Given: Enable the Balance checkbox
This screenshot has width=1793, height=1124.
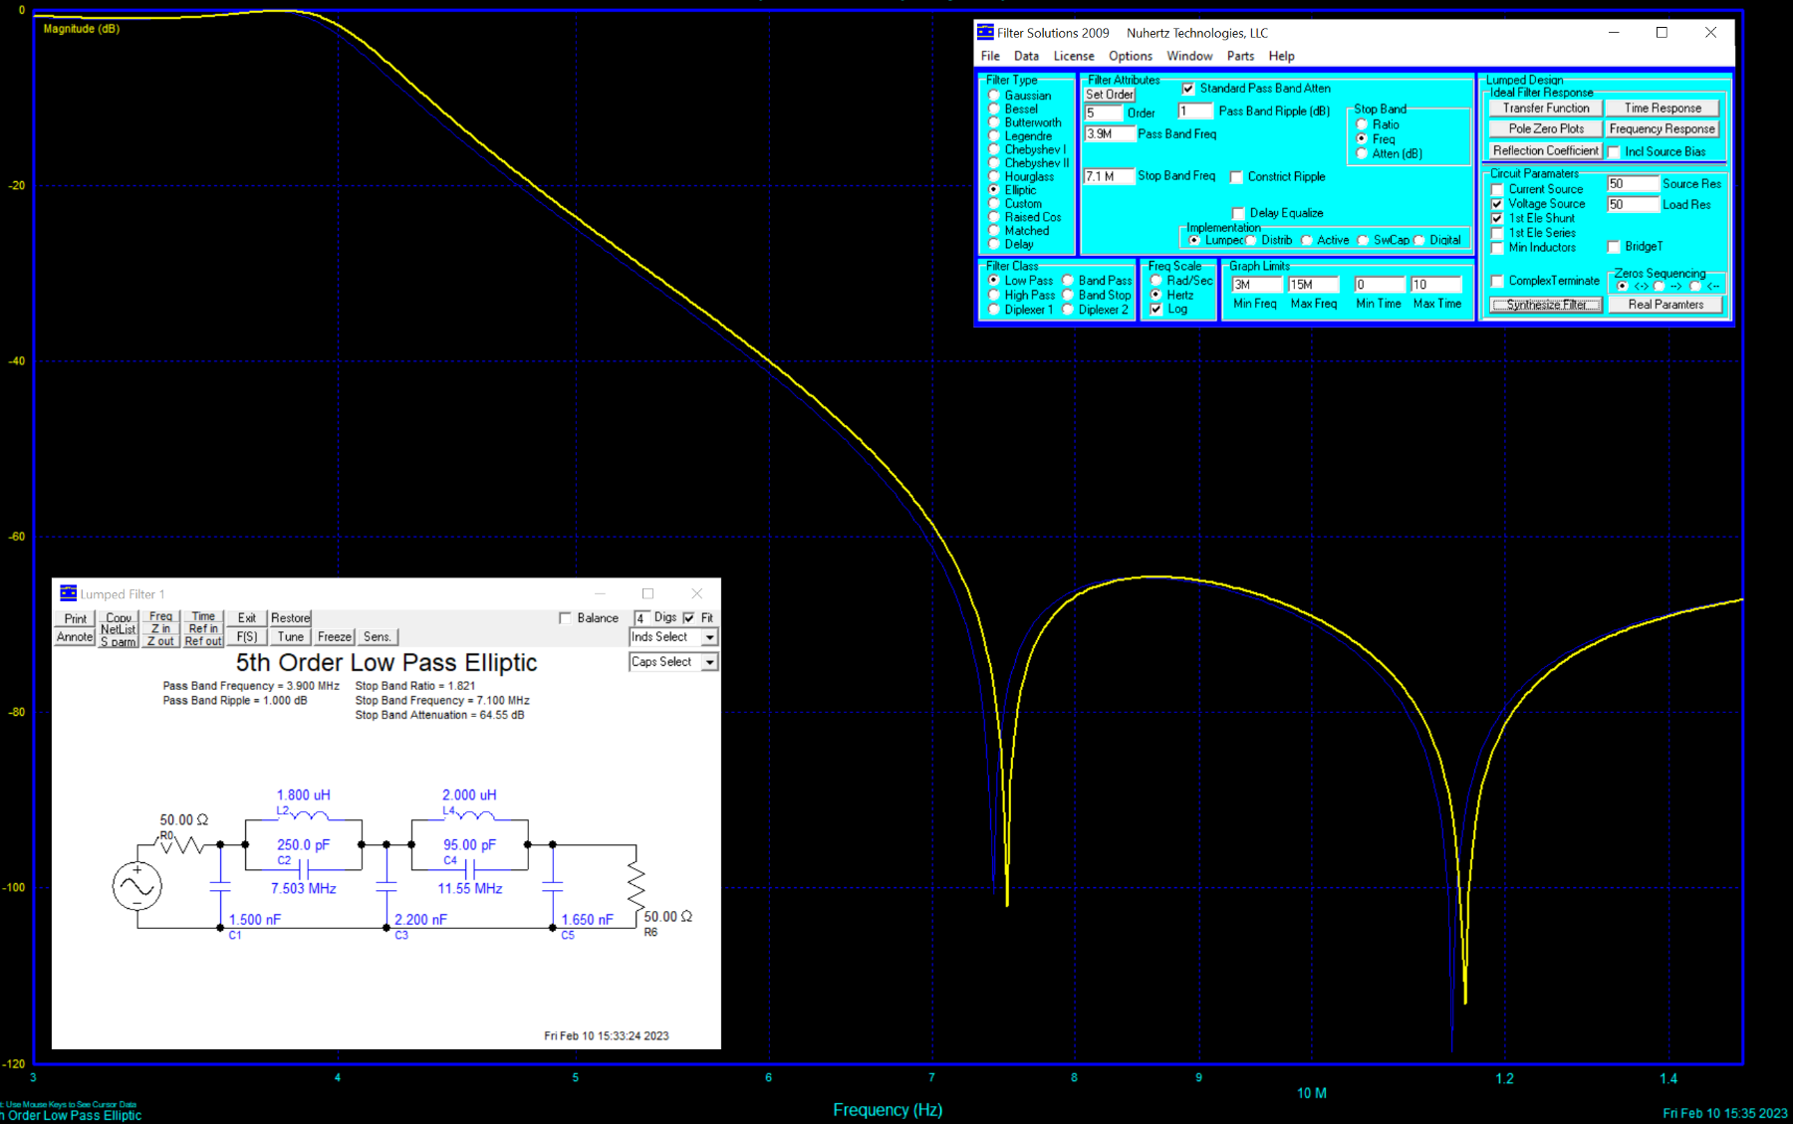Looking at the screenshot, I should tap(566, 618).
